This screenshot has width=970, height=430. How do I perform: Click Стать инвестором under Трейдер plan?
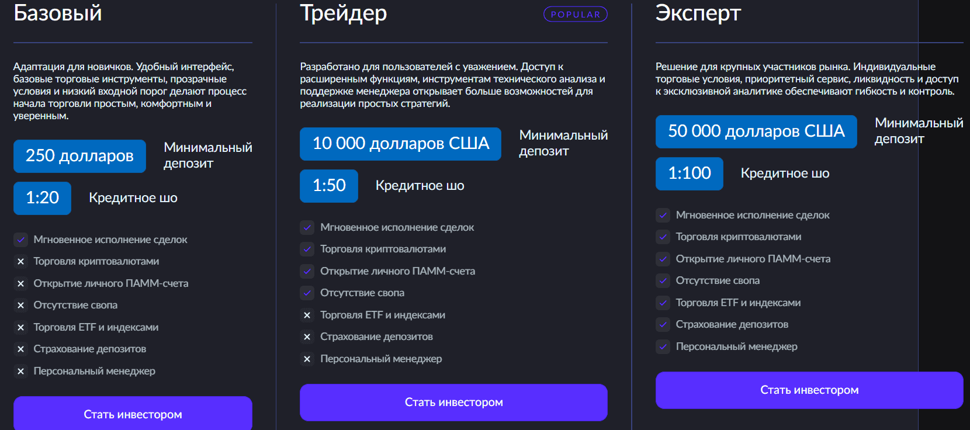[x=454, y=402]
